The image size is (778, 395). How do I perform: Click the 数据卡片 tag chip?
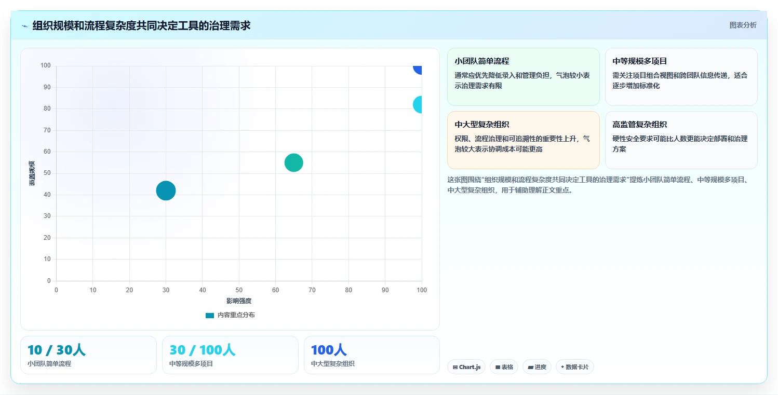click(574, 367)
